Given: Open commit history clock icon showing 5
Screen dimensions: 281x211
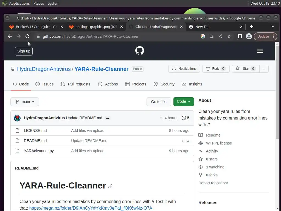Looking at the screenshot, I should [186, 118].
